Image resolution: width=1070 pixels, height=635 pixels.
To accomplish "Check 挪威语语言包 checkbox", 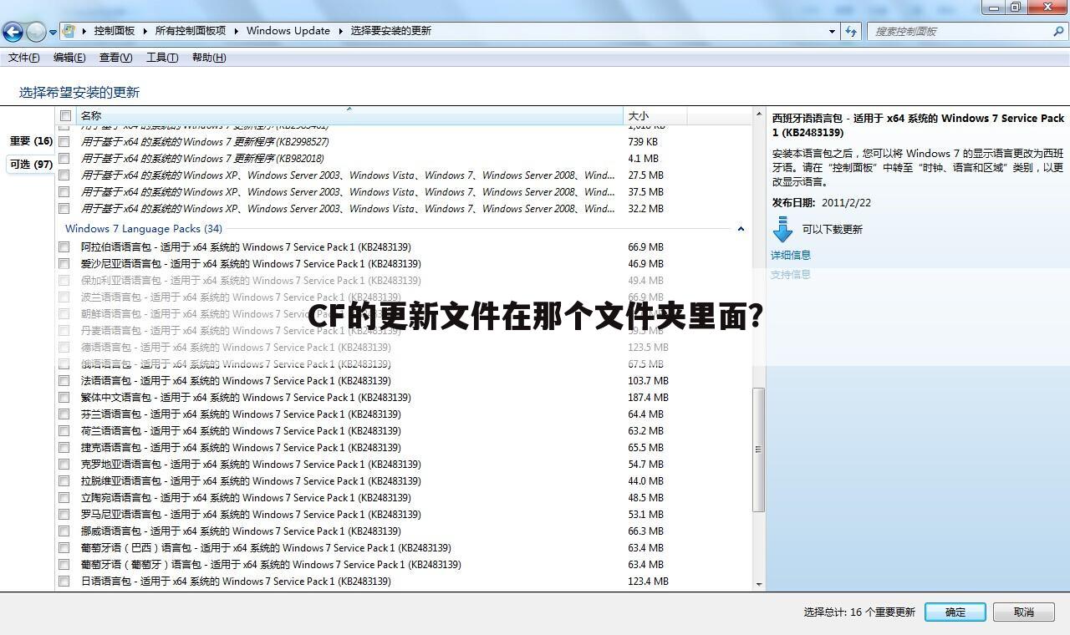I will [x=64, y=531].
